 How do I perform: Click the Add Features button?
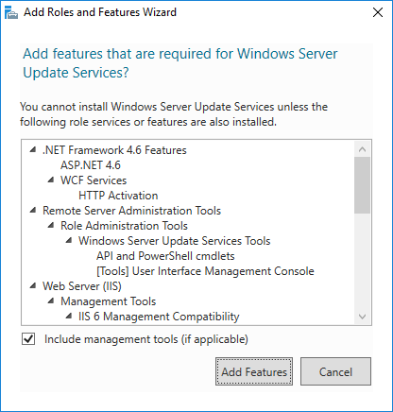[254, 371]
